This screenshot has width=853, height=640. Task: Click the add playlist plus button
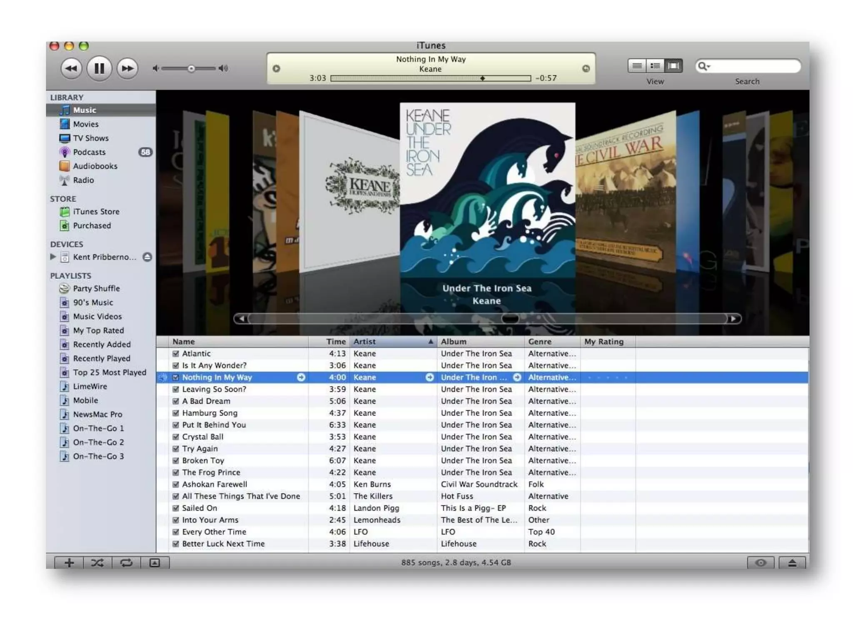coord(69,563)
